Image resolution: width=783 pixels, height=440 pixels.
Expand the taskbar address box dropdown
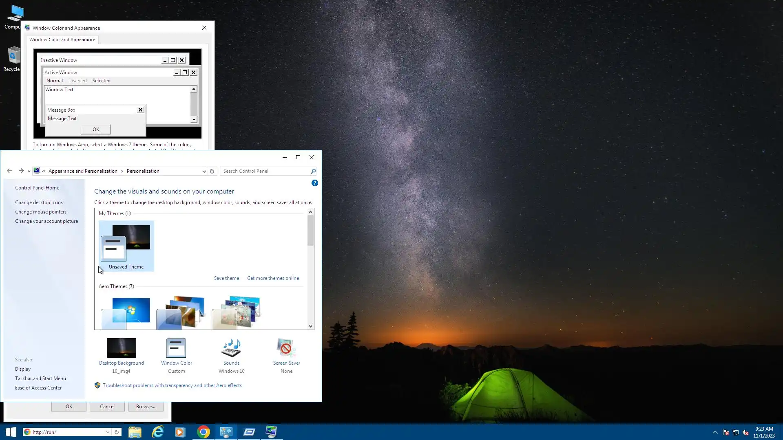[107, 432]
